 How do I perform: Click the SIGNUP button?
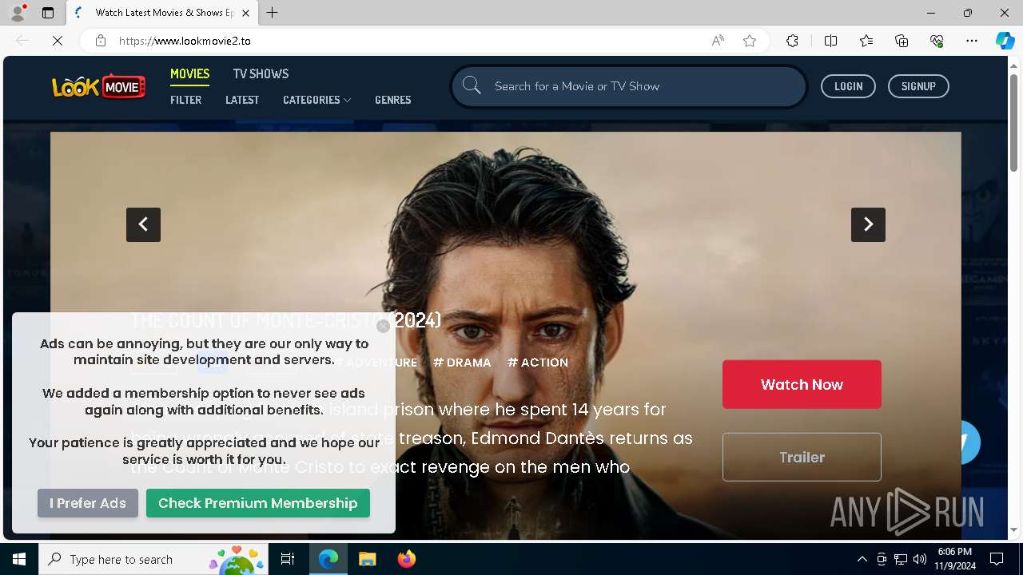click(918, 86)
